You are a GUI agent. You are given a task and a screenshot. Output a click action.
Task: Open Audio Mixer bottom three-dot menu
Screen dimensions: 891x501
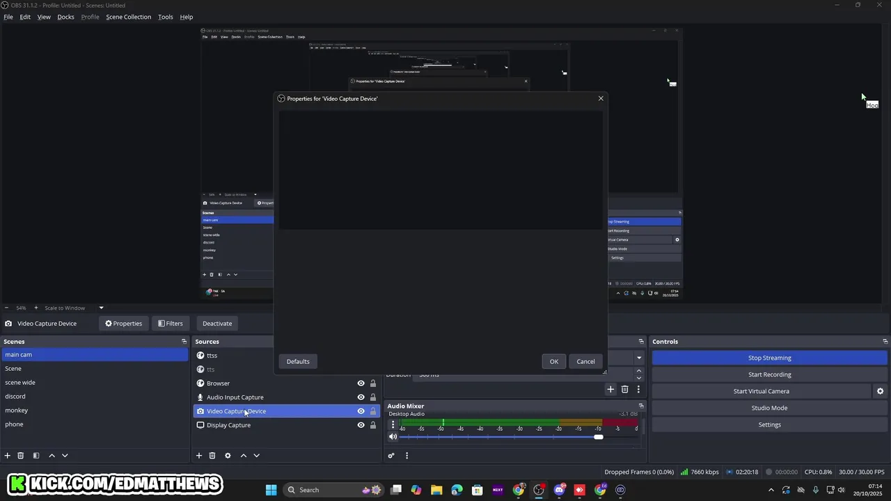click(407, 456)
